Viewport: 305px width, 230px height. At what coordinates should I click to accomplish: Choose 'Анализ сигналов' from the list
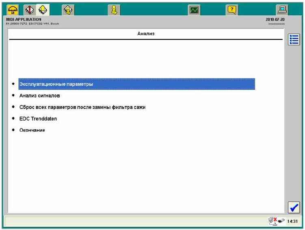pos(40,96)
